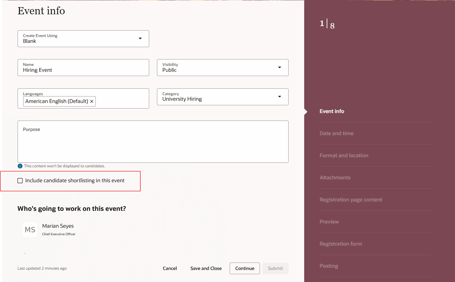
Task: Open the Attachments step
Action: tap(335, 177)
